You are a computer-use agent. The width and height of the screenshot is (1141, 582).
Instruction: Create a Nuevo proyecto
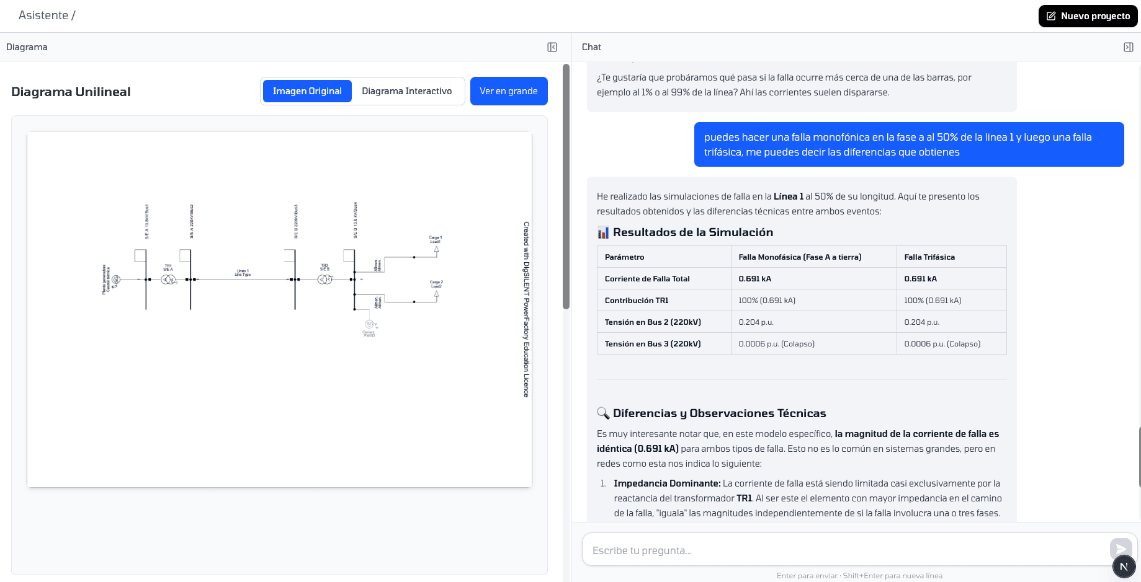pyautogui.click(x=1088, y=16)
